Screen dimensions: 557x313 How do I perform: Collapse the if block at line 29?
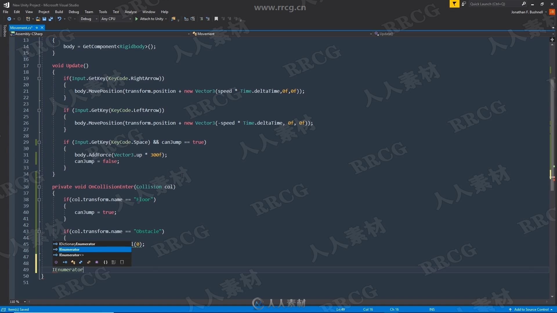39,142
